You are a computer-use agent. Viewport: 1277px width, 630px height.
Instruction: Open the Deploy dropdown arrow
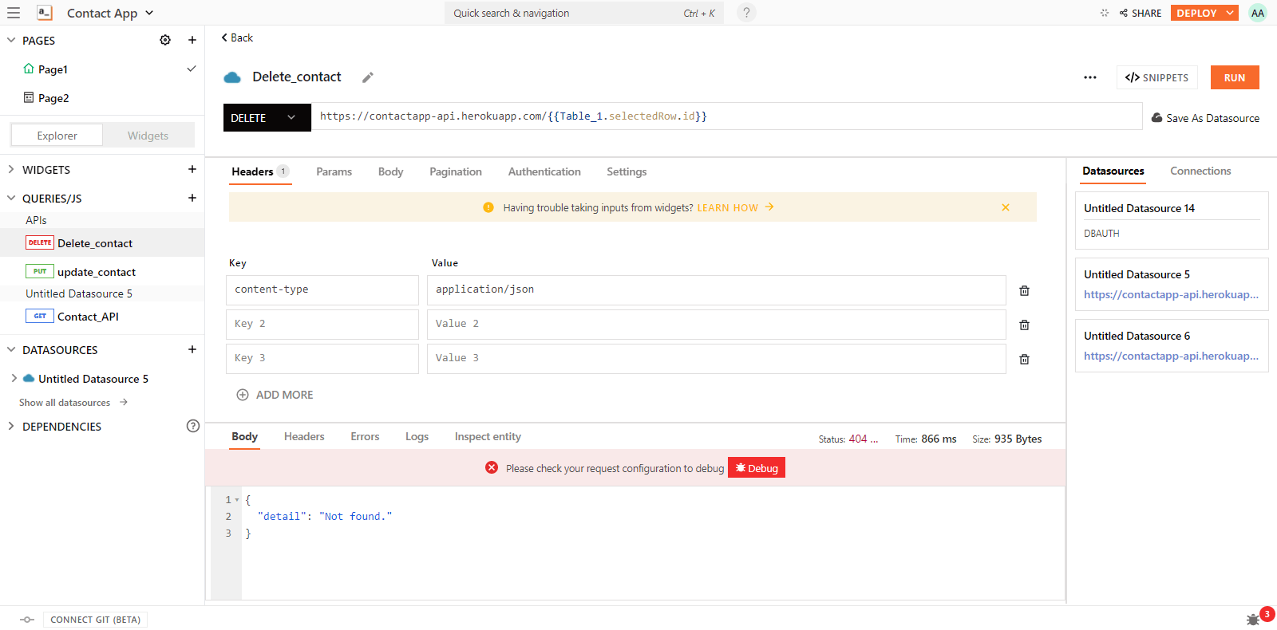[x=1230, y=13]
